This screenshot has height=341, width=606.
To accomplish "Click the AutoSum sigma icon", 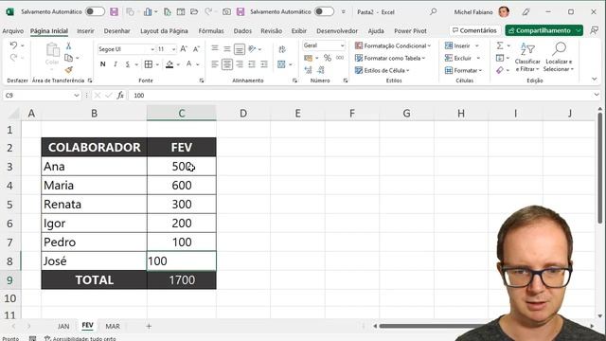I will pos(500,45).
